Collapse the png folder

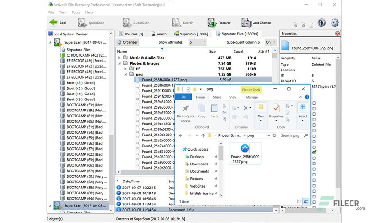[x=125, y=74]
